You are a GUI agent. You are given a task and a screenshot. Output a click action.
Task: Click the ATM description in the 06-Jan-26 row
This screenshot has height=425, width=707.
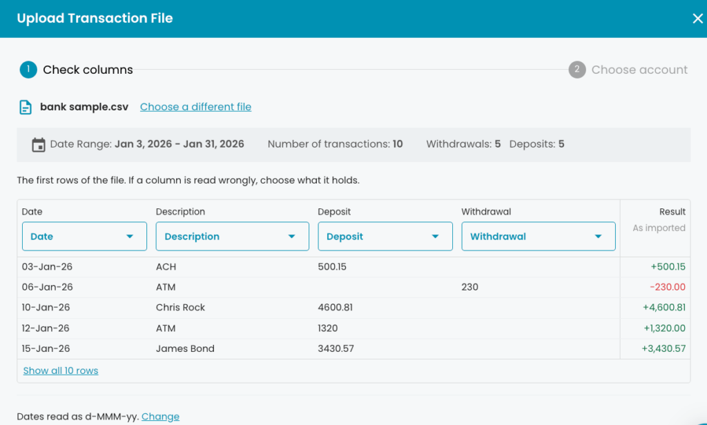click(166, 287)
